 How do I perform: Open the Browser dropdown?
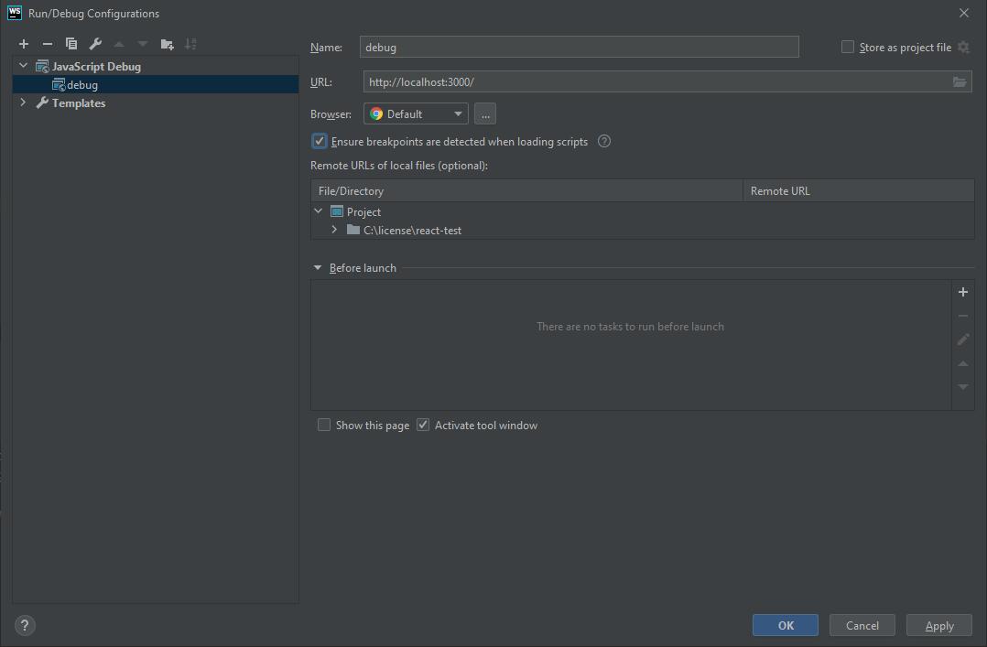coord(416,114)
